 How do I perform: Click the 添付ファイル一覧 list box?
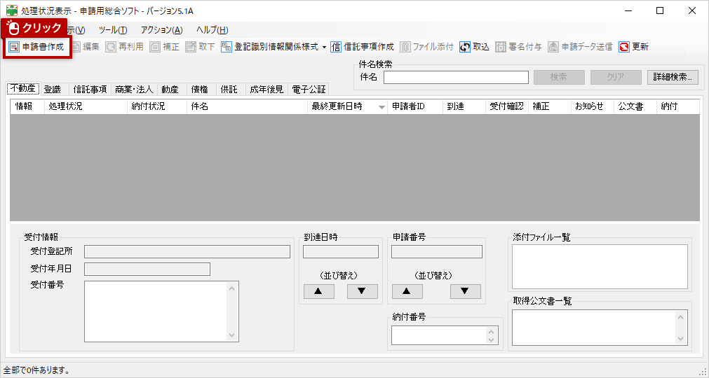click(600, 267)
